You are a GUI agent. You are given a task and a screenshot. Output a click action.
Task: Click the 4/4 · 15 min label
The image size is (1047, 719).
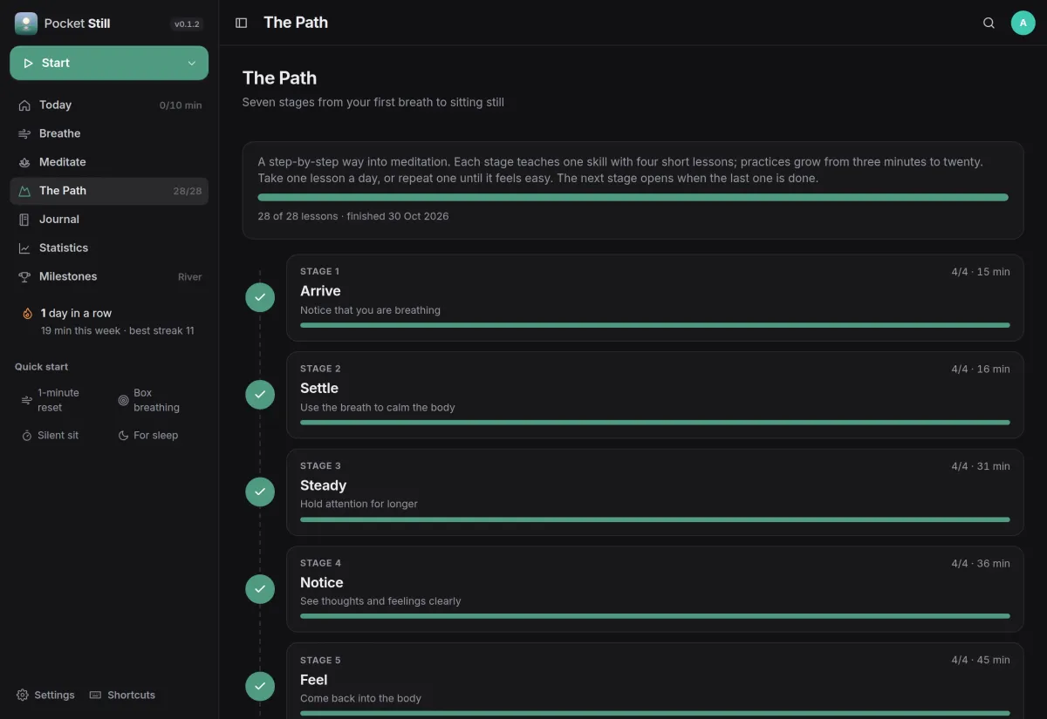981,272
